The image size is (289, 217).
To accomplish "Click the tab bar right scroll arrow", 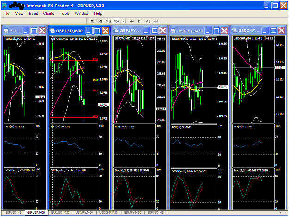I will pos(285,213).
